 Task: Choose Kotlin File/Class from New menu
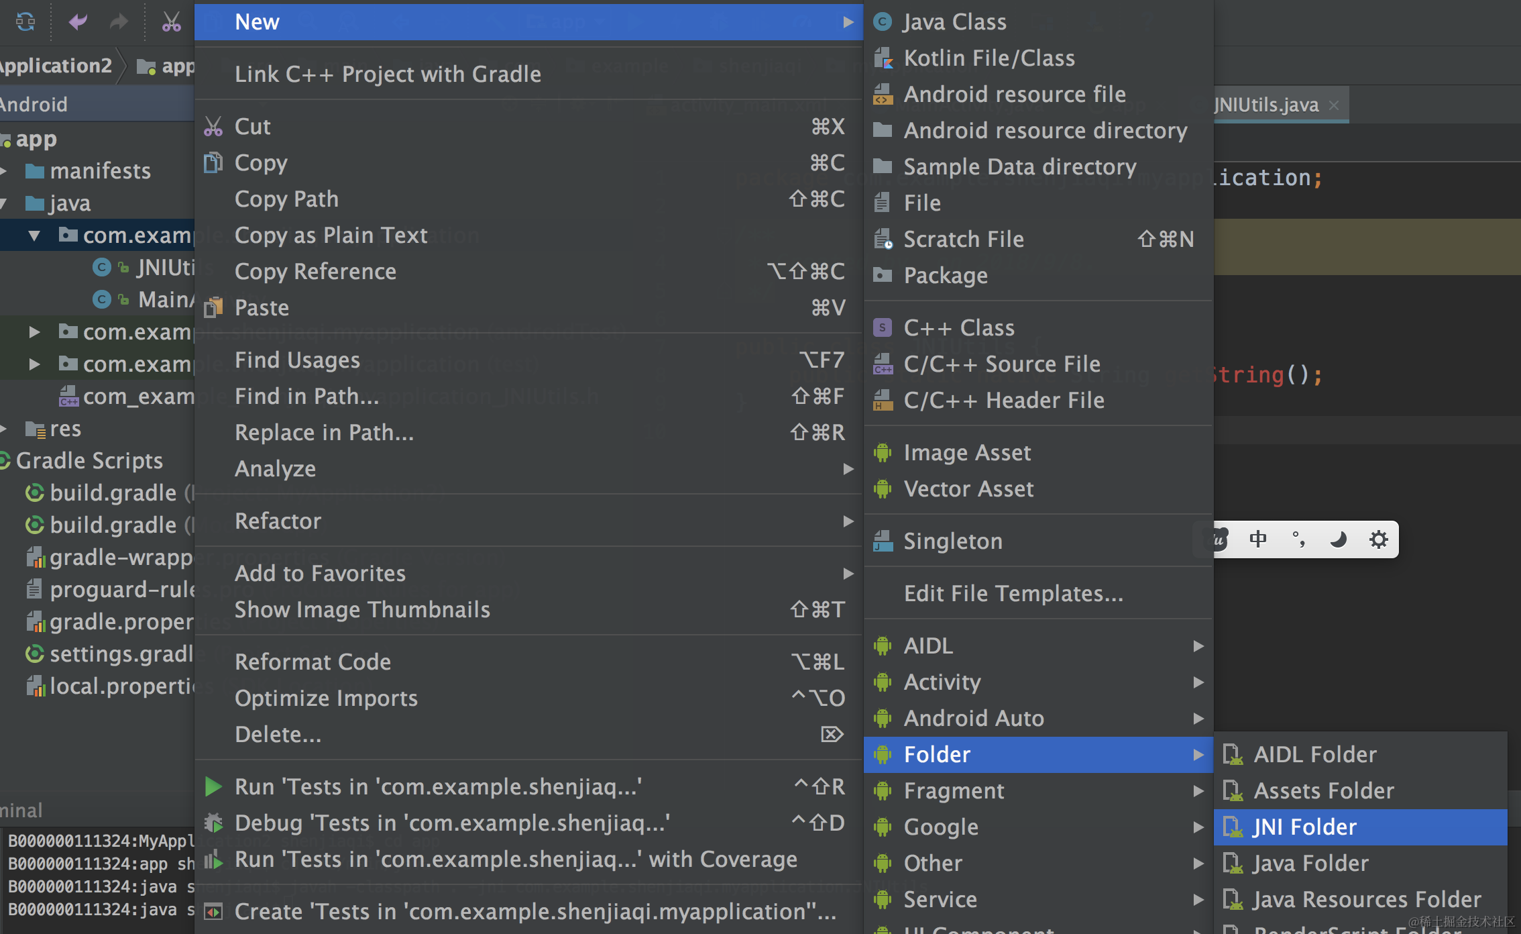989,58
